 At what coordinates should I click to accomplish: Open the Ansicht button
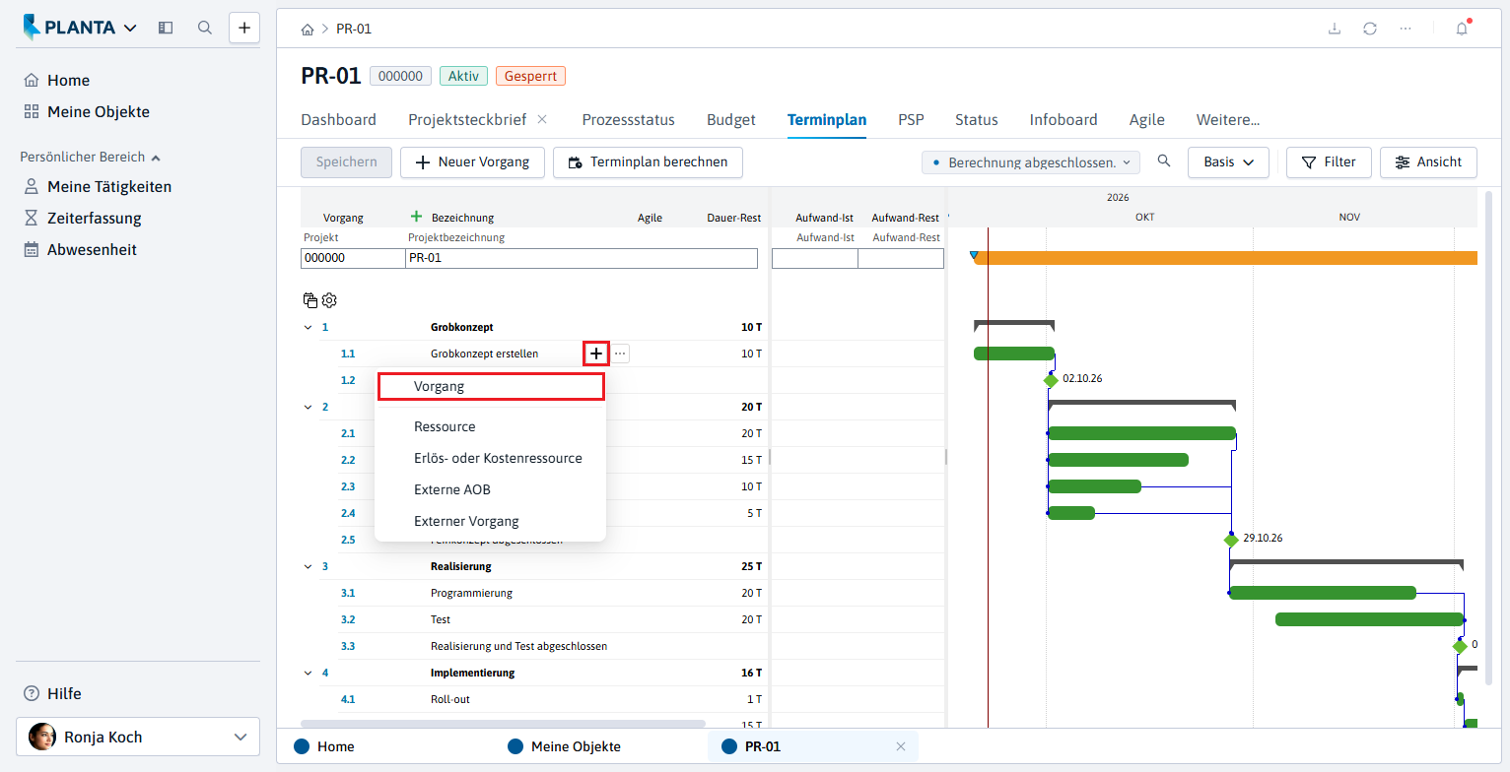[1428, 162]
